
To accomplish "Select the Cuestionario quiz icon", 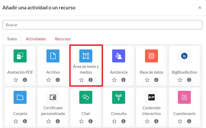I will pos(184,97).
